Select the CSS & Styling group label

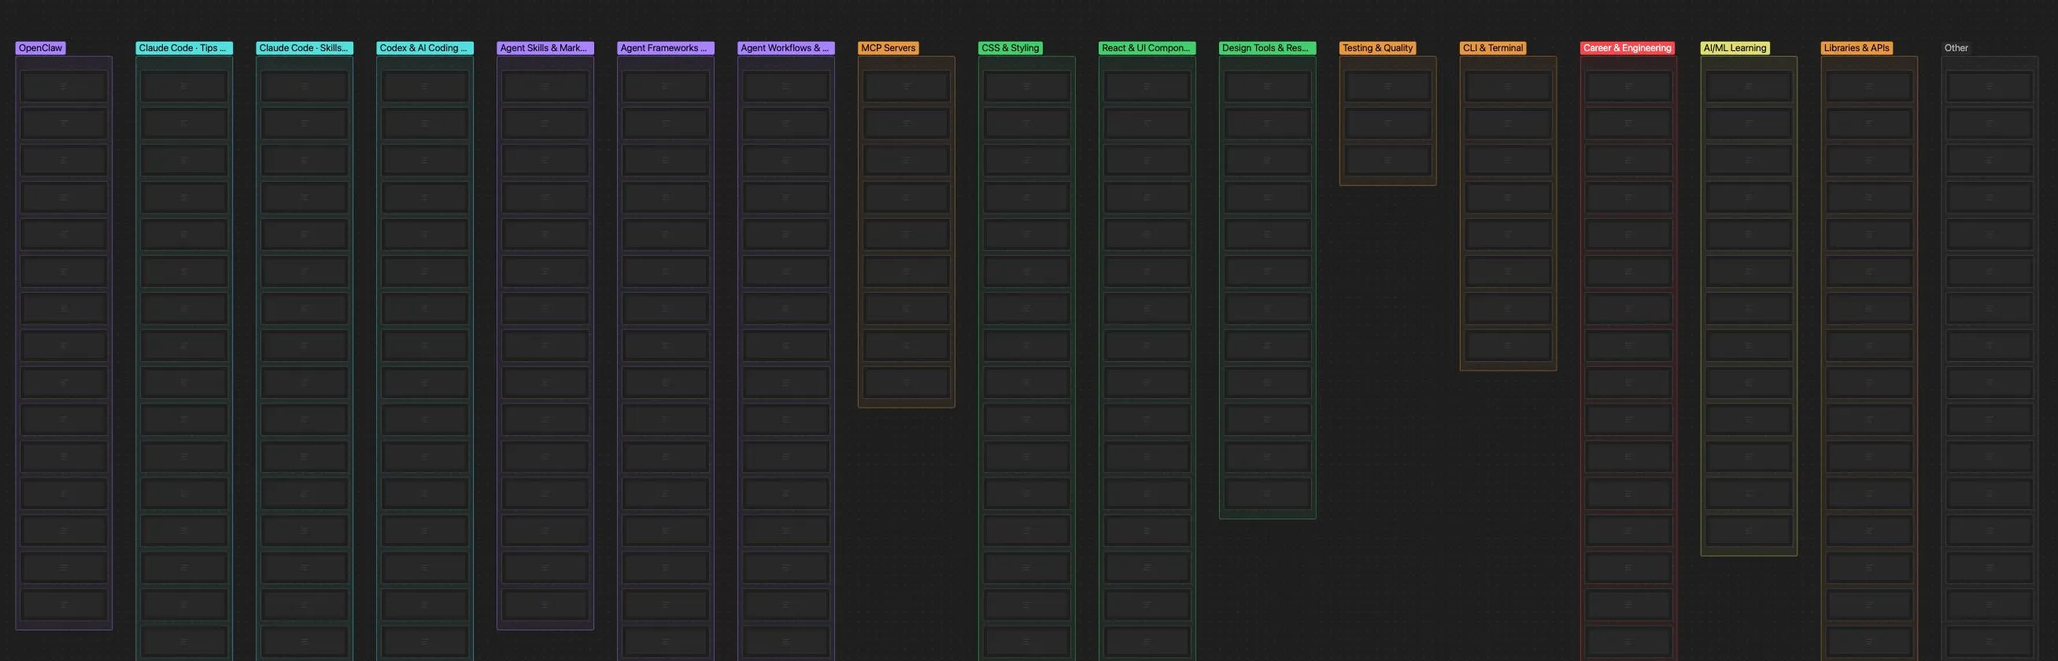1010,48
